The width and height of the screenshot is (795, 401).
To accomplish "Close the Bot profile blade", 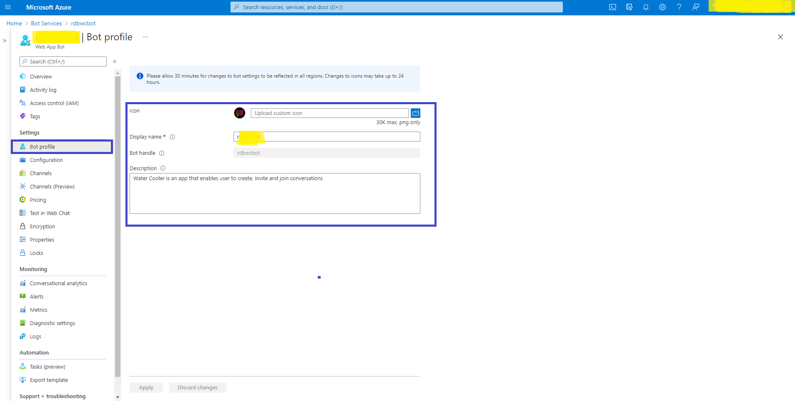I will coord(780,37).
